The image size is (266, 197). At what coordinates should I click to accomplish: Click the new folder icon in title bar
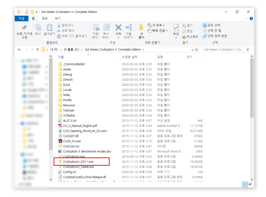[x=32, y=12]
